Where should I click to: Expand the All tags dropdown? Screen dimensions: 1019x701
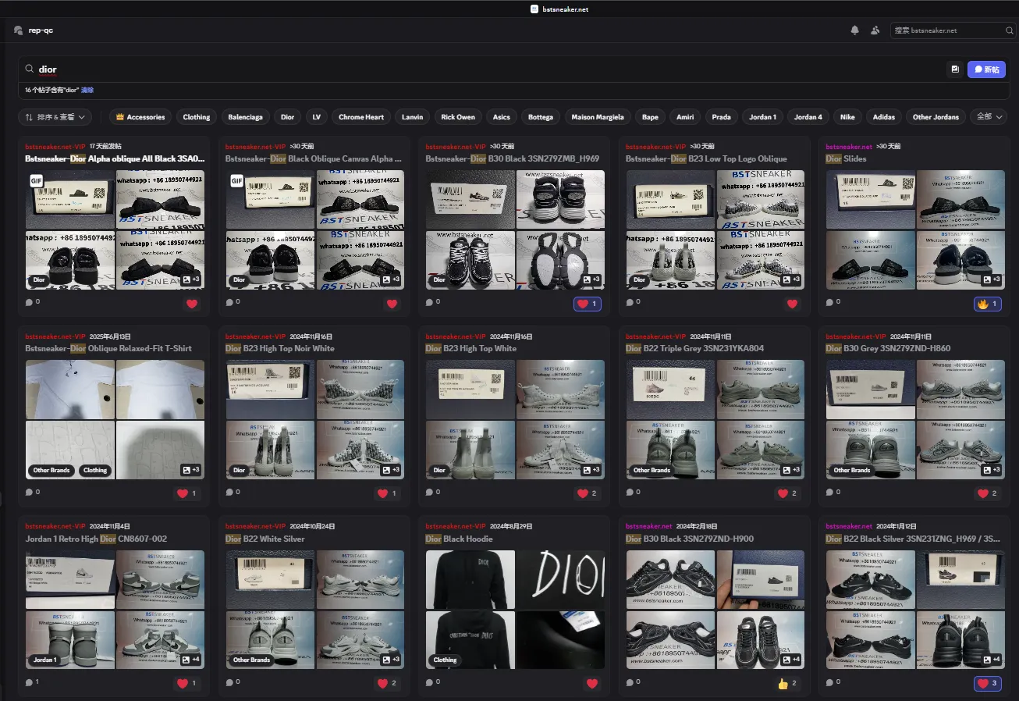(988, 116)
